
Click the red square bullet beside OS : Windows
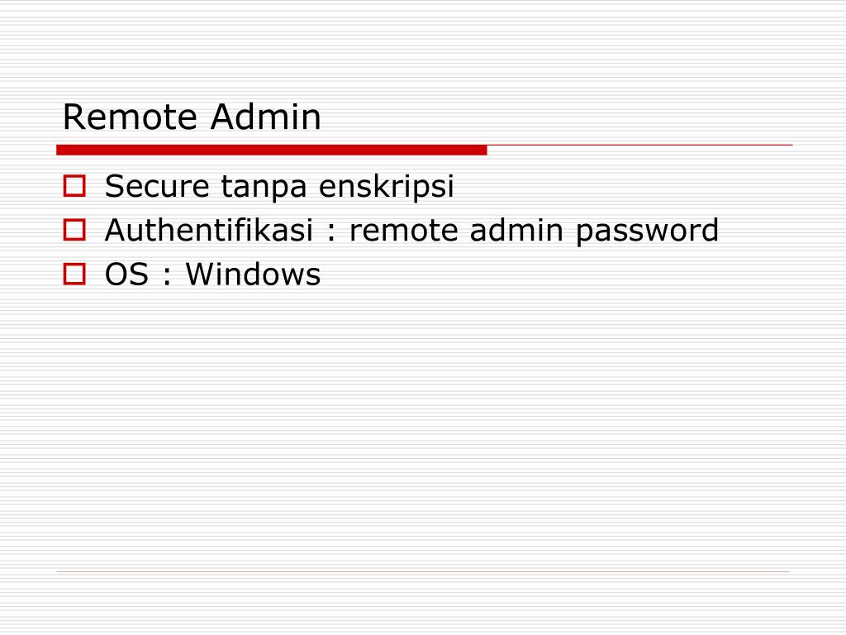(x=74, y=274)
